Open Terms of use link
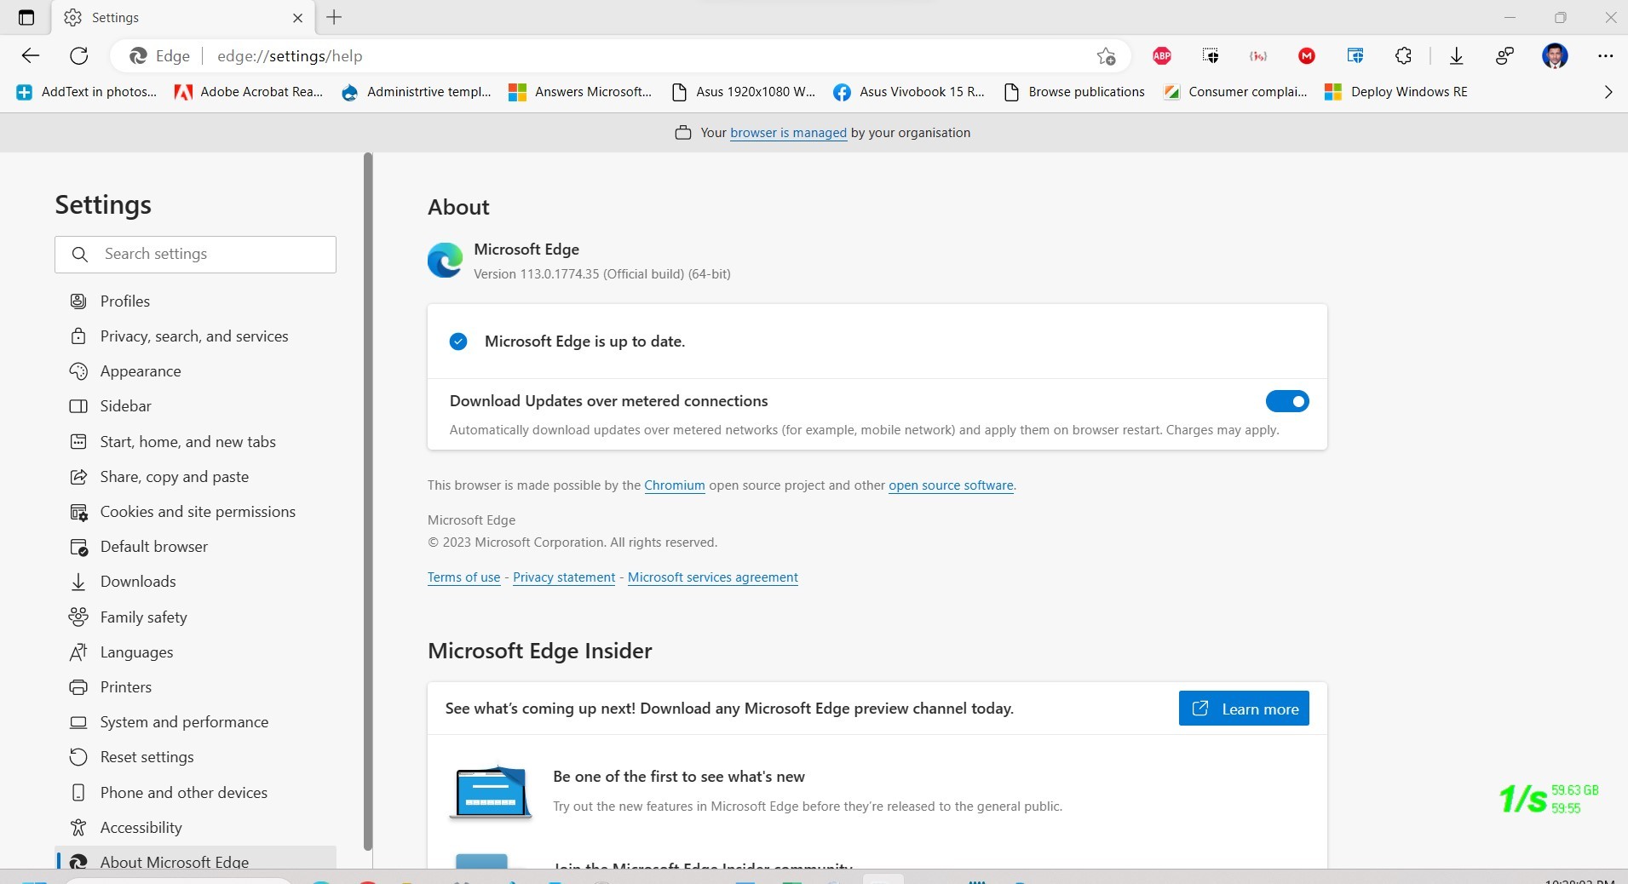Screen dimensions: 1628x884 [463, 577]
